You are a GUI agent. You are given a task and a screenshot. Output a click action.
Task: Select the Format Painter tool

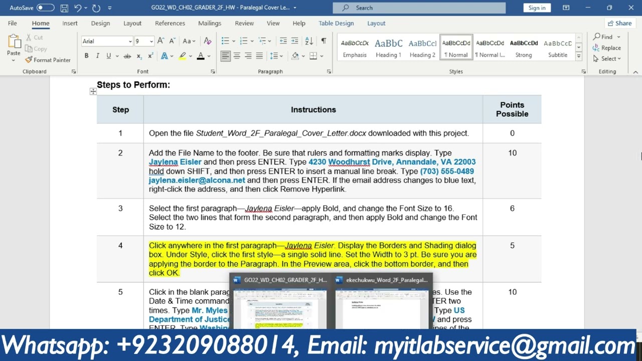[48, 60]
